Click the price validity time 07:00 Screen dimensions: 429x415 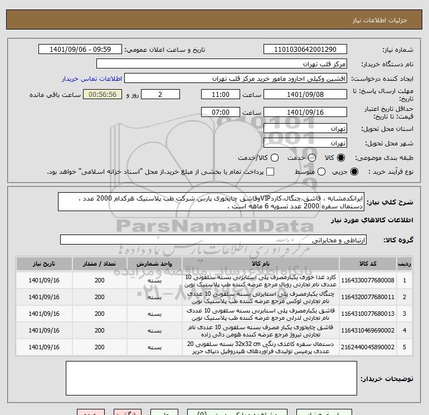(221, 112)
